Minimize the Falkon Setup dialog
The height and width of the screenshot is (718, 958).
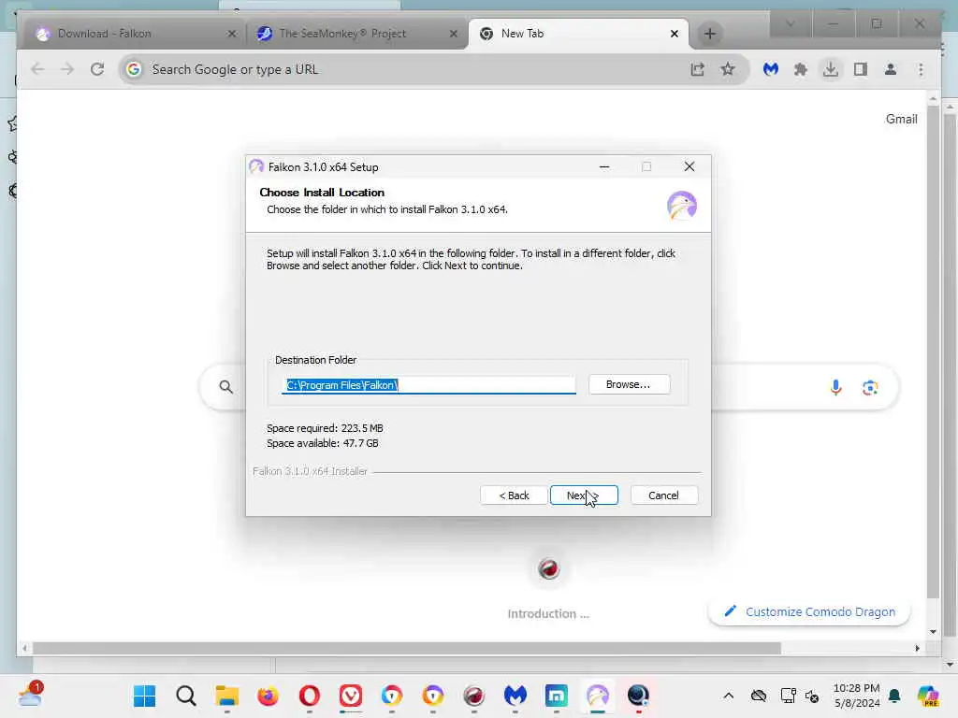coord(604,166)
